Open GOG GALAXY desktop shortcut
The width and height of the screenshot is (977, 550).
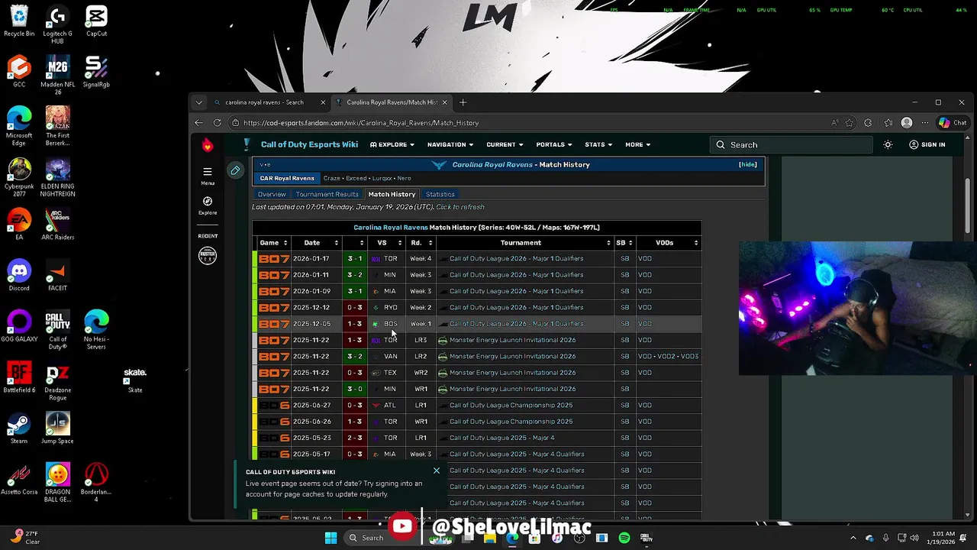click(19, 326)
